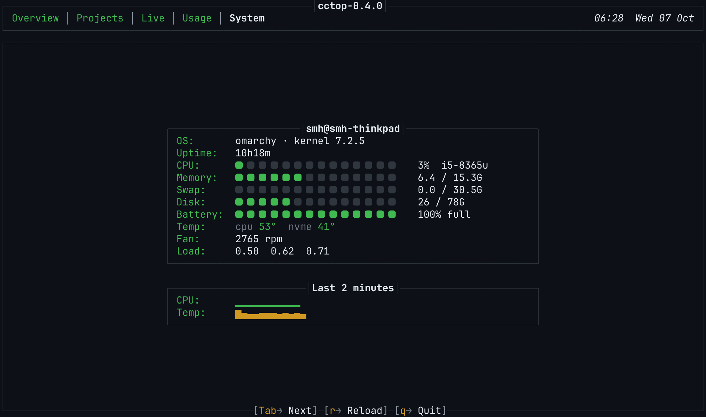Click the Temp: label in system info panel

[x=191, y=227]
